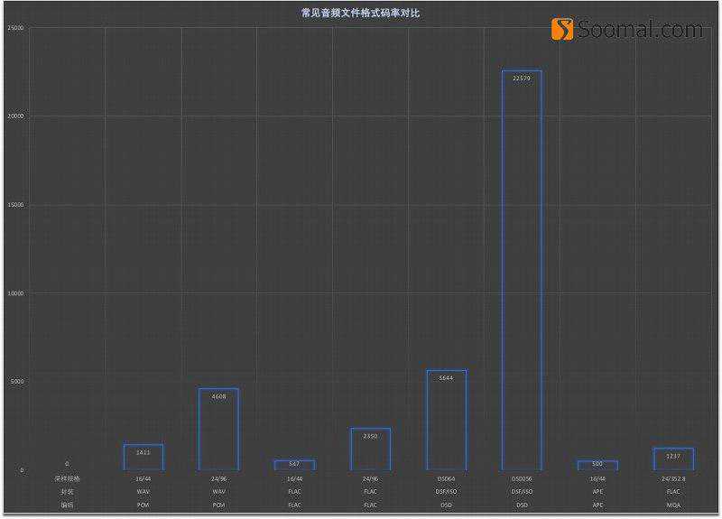Click the 22579 data label
Viewport: 722px width, 519px height.
pyautogui.click(x=522, y=79)
